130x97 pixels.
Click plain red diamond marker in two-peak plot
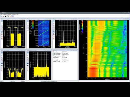click(x=54, y=36)
